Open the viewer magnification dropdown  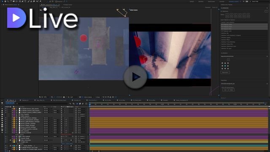click(x=46, y=97)
